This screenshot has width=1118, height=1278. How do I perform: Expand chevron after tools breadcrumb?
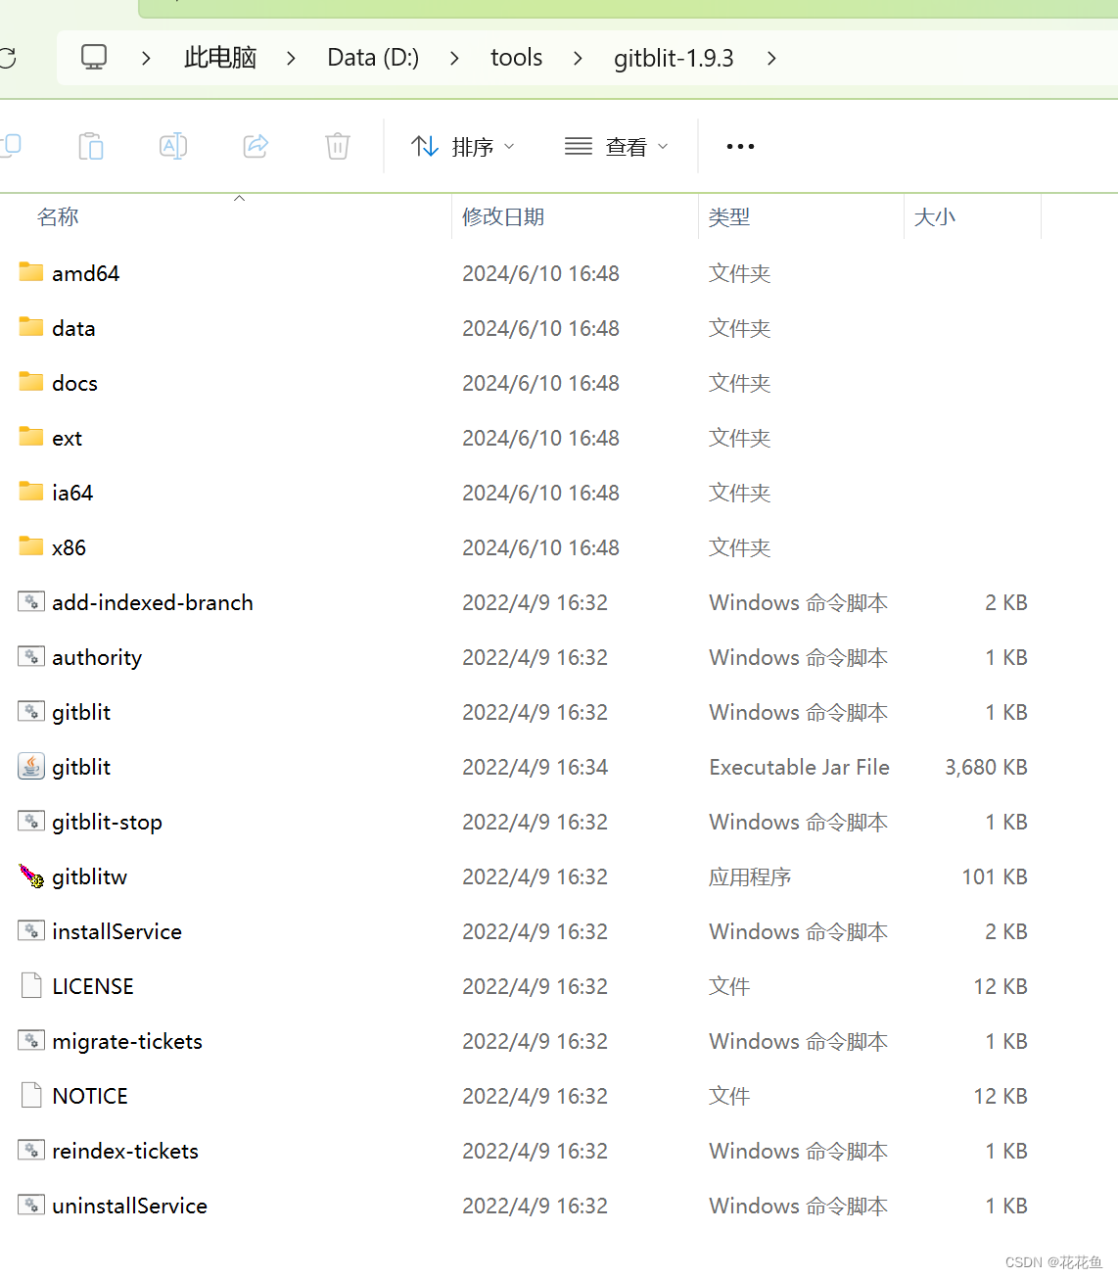(x=578, y=58)
